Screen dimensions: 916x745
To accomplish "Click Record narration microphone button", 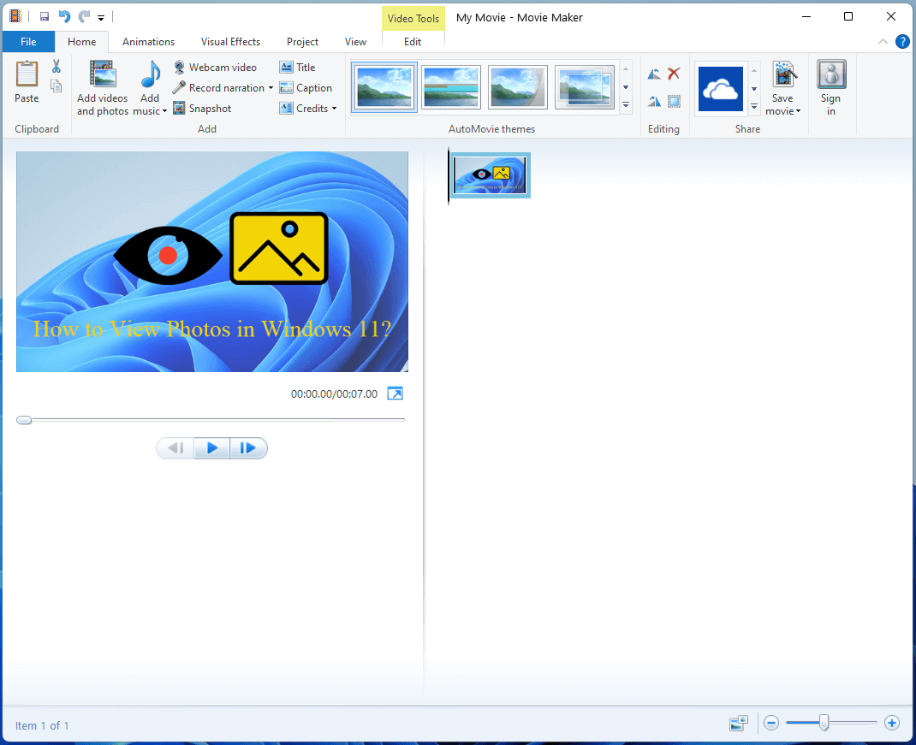I will tap(218, 87).
